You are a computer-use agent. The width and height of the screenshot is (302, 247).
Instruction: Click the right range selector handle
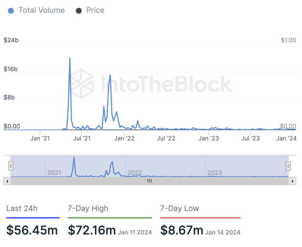288,166
